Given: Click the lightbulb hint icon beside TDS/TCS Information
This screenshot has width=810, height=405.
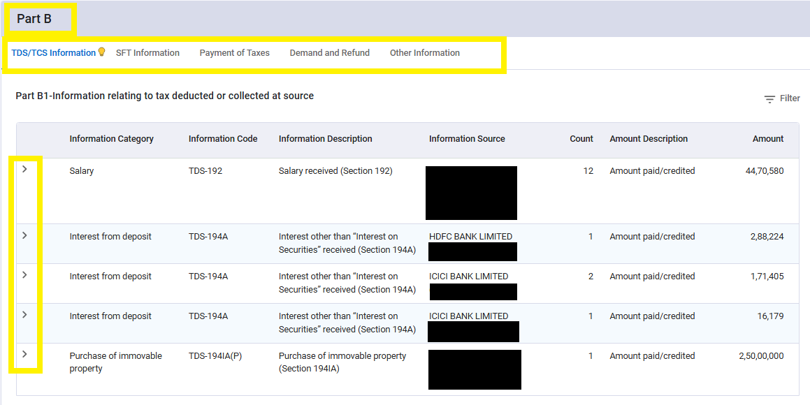Looking at the screenshot, I should [102, 52].
